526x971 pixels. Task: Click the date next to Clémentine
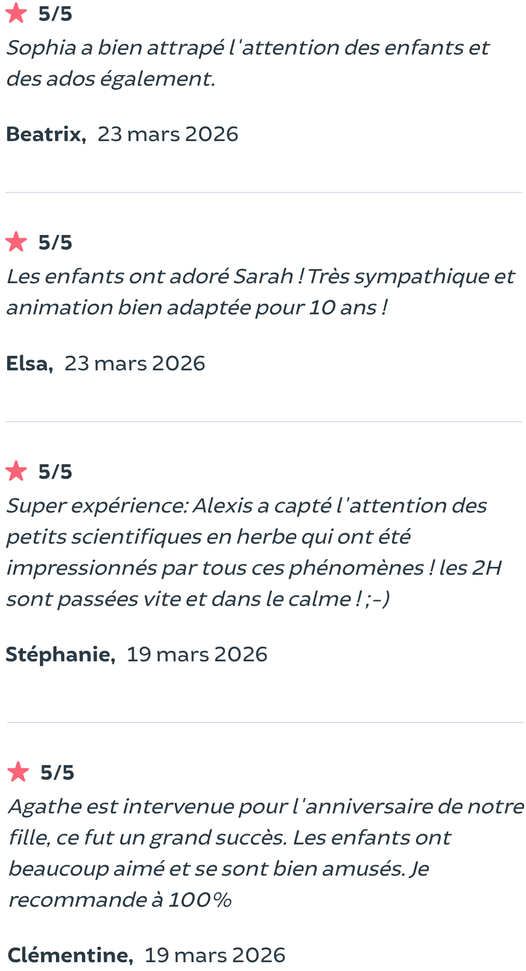tap(215, 955)
